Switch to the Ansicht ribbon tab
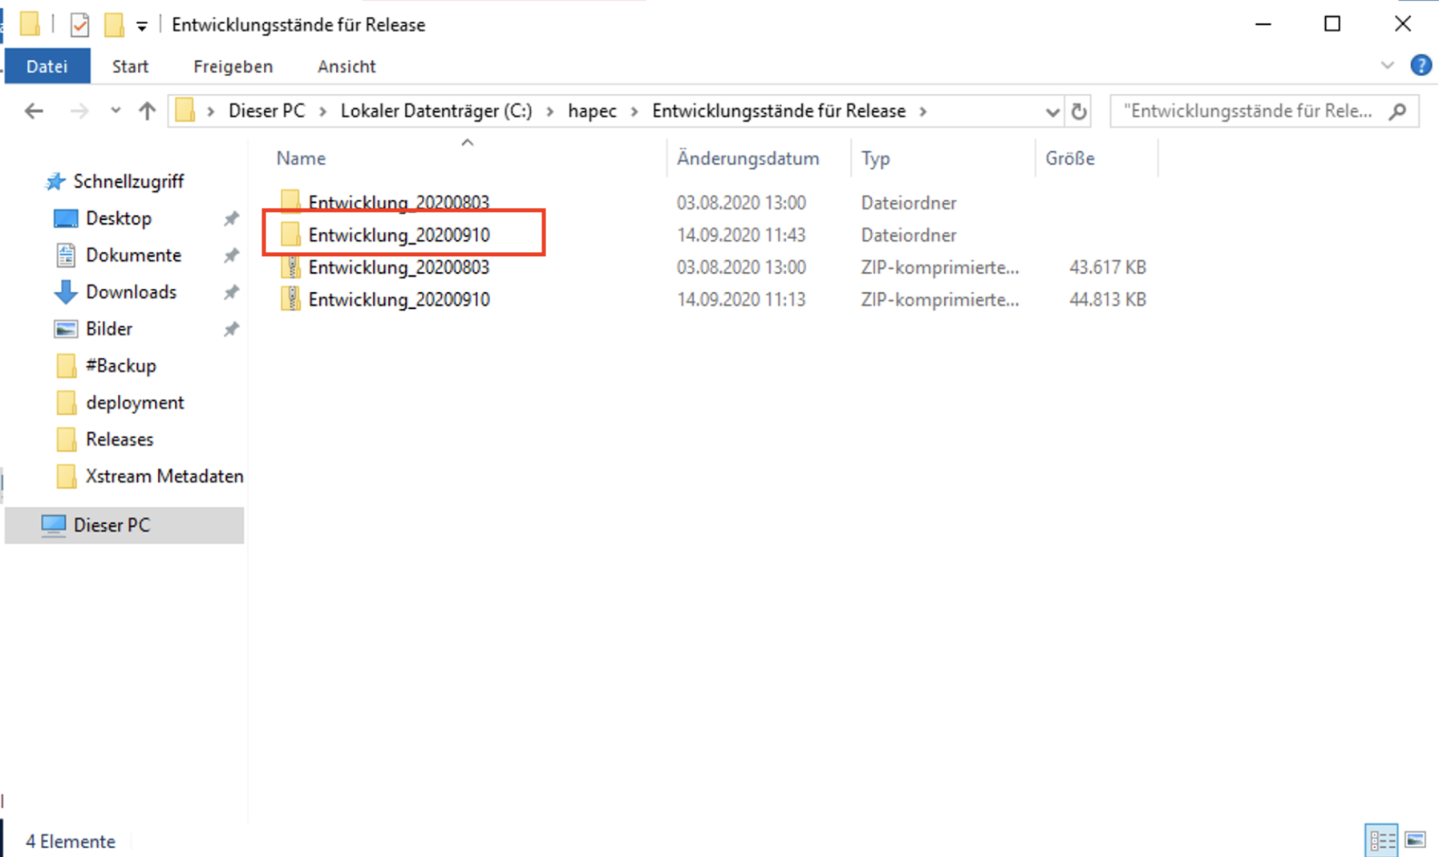The width and height of the screenshot is (1439, 857). point(346,67)
